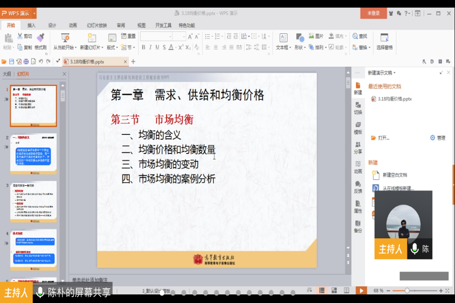Toggle underline formatting
The height and width of the screenshot is (303, 455).
[x=157, y=48]
